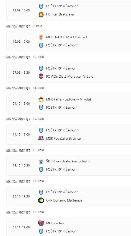Click the ŠK Slovan Bratislava B crest
This screenshot has height=236, width=131.
[41, 161]
